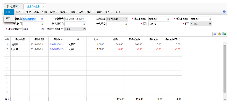Viewport: 237px width, 106px height.
Task: Open lookup for 转出结算客户 field
Action: 168,19
